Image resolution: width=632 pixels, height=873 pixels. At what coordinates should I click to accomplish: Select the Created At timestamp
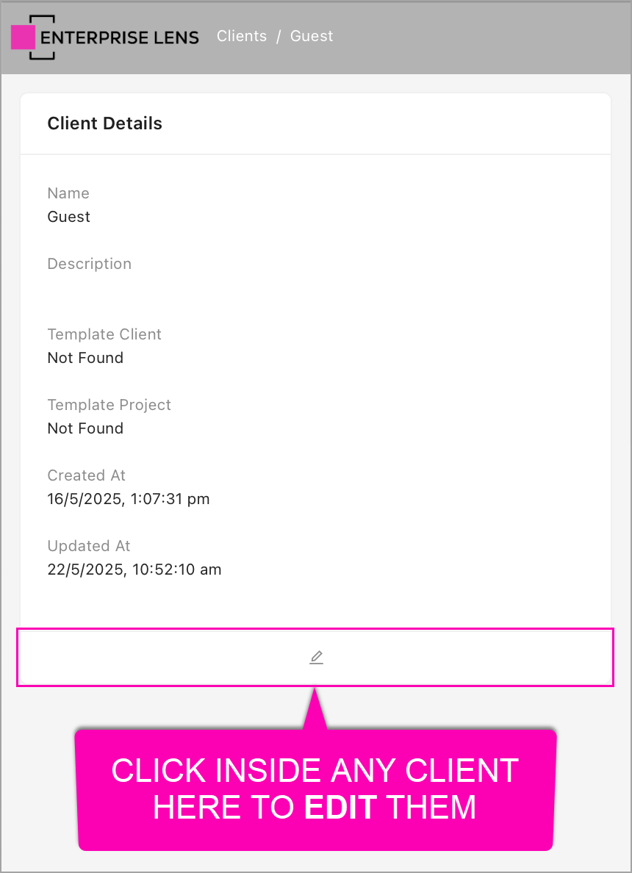pyautogui.click(x=129, y=499)
